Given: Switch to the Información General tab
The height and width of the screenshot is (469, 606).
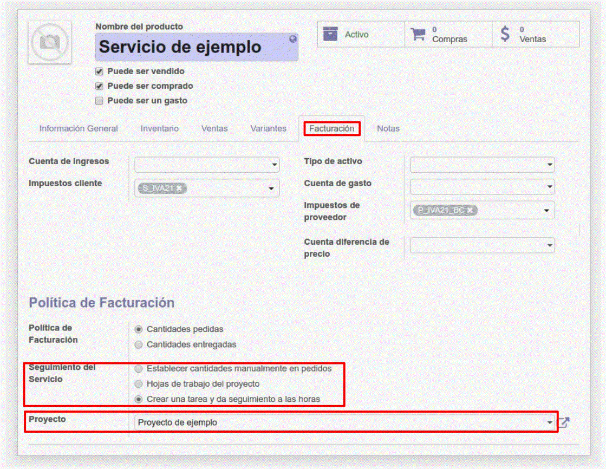Looking at the screenshot, I should [79, 129].
